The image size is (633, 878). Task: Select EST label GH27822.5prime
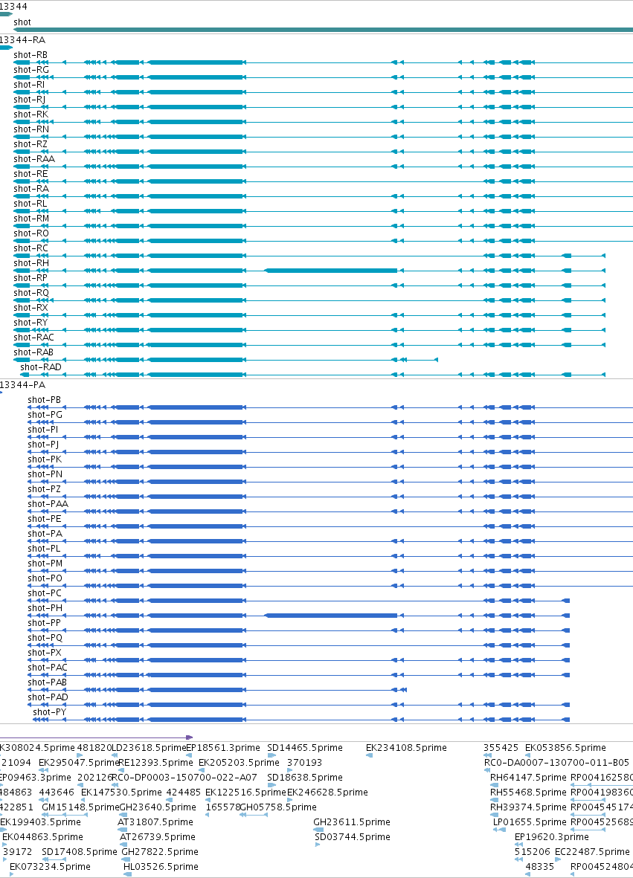(x=160, y=852)
